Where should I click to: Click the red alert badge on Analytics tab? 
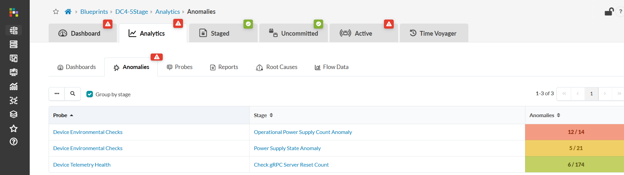point(178,24)
